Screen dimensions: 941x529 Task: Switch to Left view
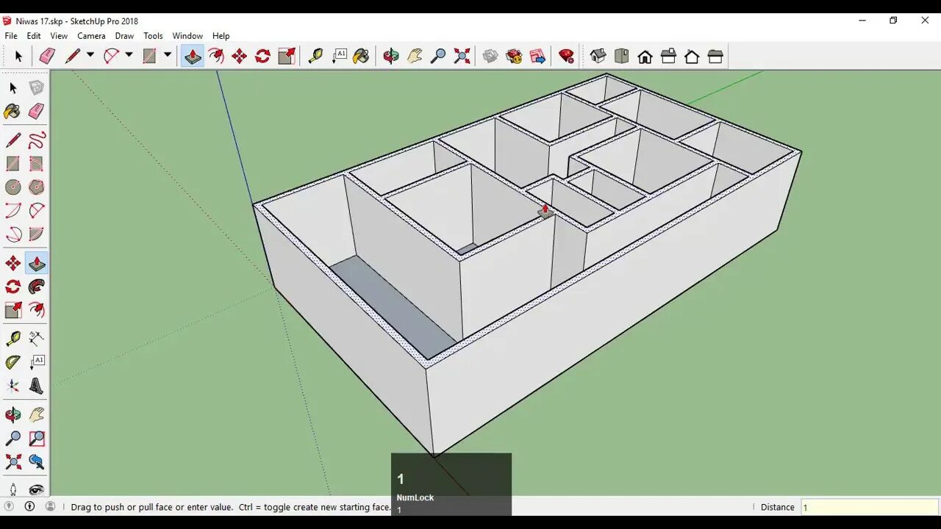tap(715, 57)
